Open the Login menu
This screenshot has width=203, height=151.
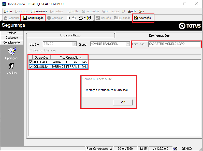pyautogui.click(x=8, y=11)
